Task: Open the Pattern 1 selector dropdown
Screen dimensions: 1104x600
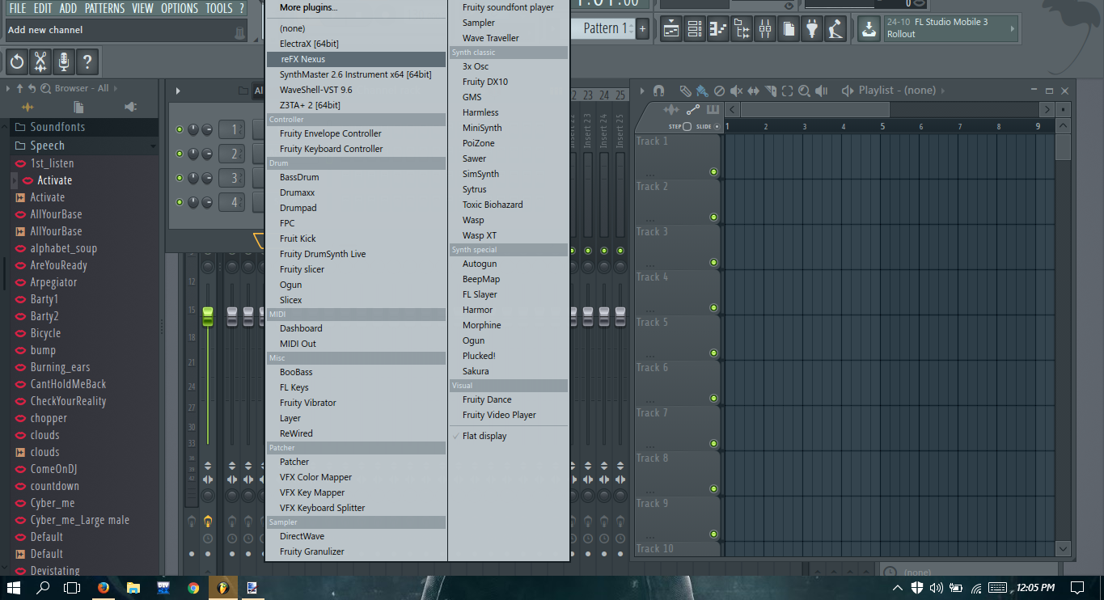Action: 606,28
